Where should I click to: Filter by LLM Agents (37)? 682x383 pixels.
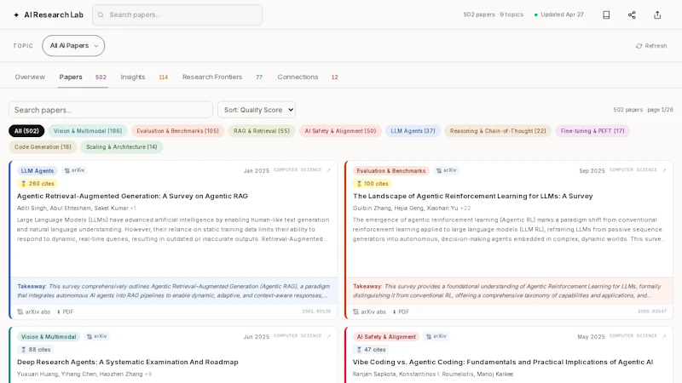(413, 131)
